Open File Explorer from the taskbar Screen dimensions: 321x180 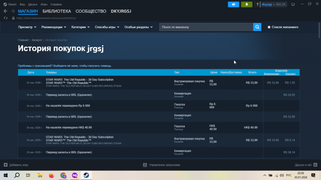coord(40,175)
